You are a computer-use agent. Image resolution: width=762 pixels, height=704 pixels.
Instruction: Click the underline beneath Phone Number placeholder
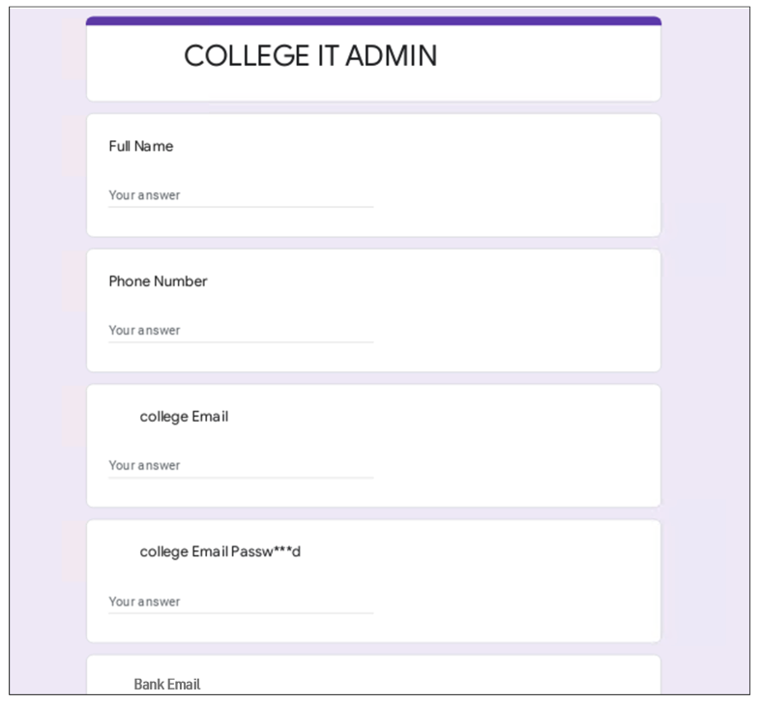[x=241, y=342]
